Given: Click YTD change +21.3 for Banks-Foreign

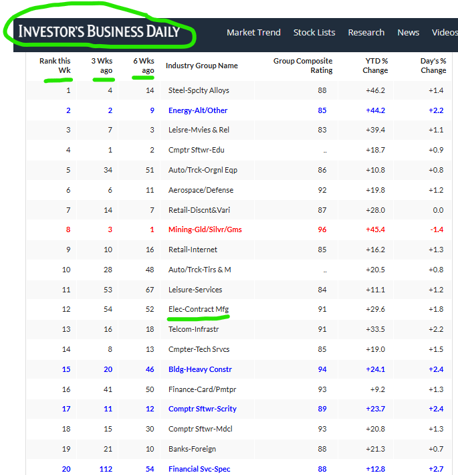Looking at the screenshot, I should 375,449.
